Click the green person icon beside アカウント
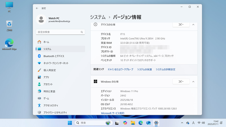 coord(39,84)
